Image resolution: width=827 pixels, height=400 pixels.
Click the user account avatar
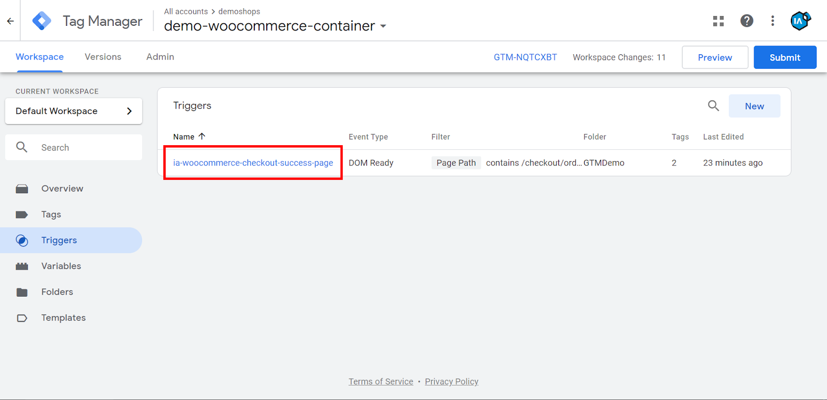[800, 21]
